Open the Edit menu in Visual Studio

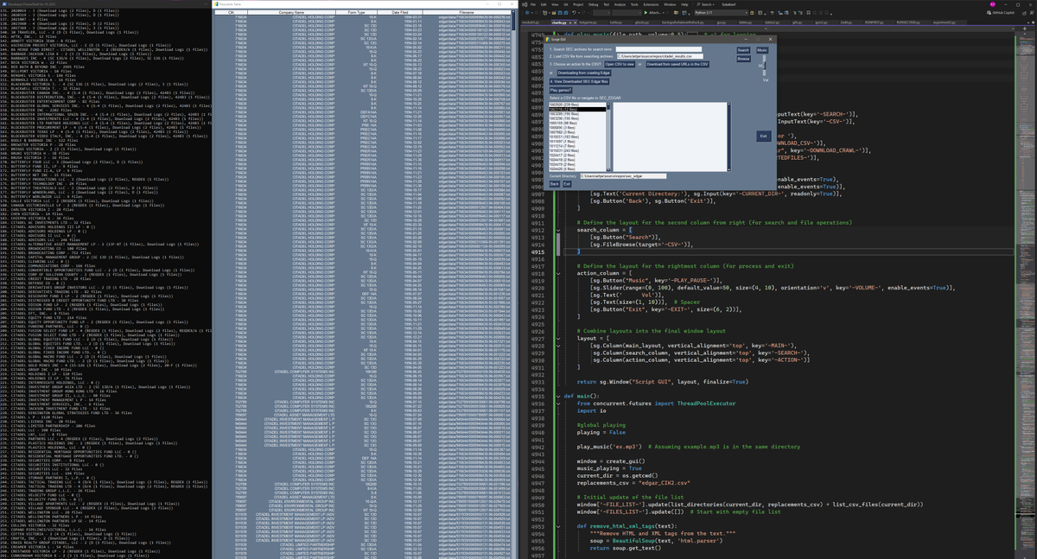pyautogui.click(x=543, y=4)
